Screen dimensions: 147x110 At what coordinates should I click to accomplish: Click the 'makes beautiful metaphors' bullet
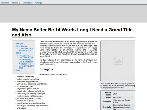tap(28, 79)
